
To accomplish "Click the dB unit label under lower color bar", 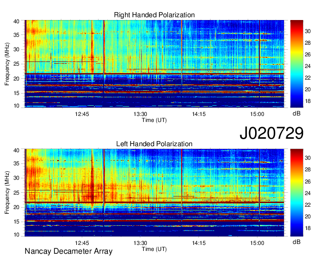I will point(296,242).
